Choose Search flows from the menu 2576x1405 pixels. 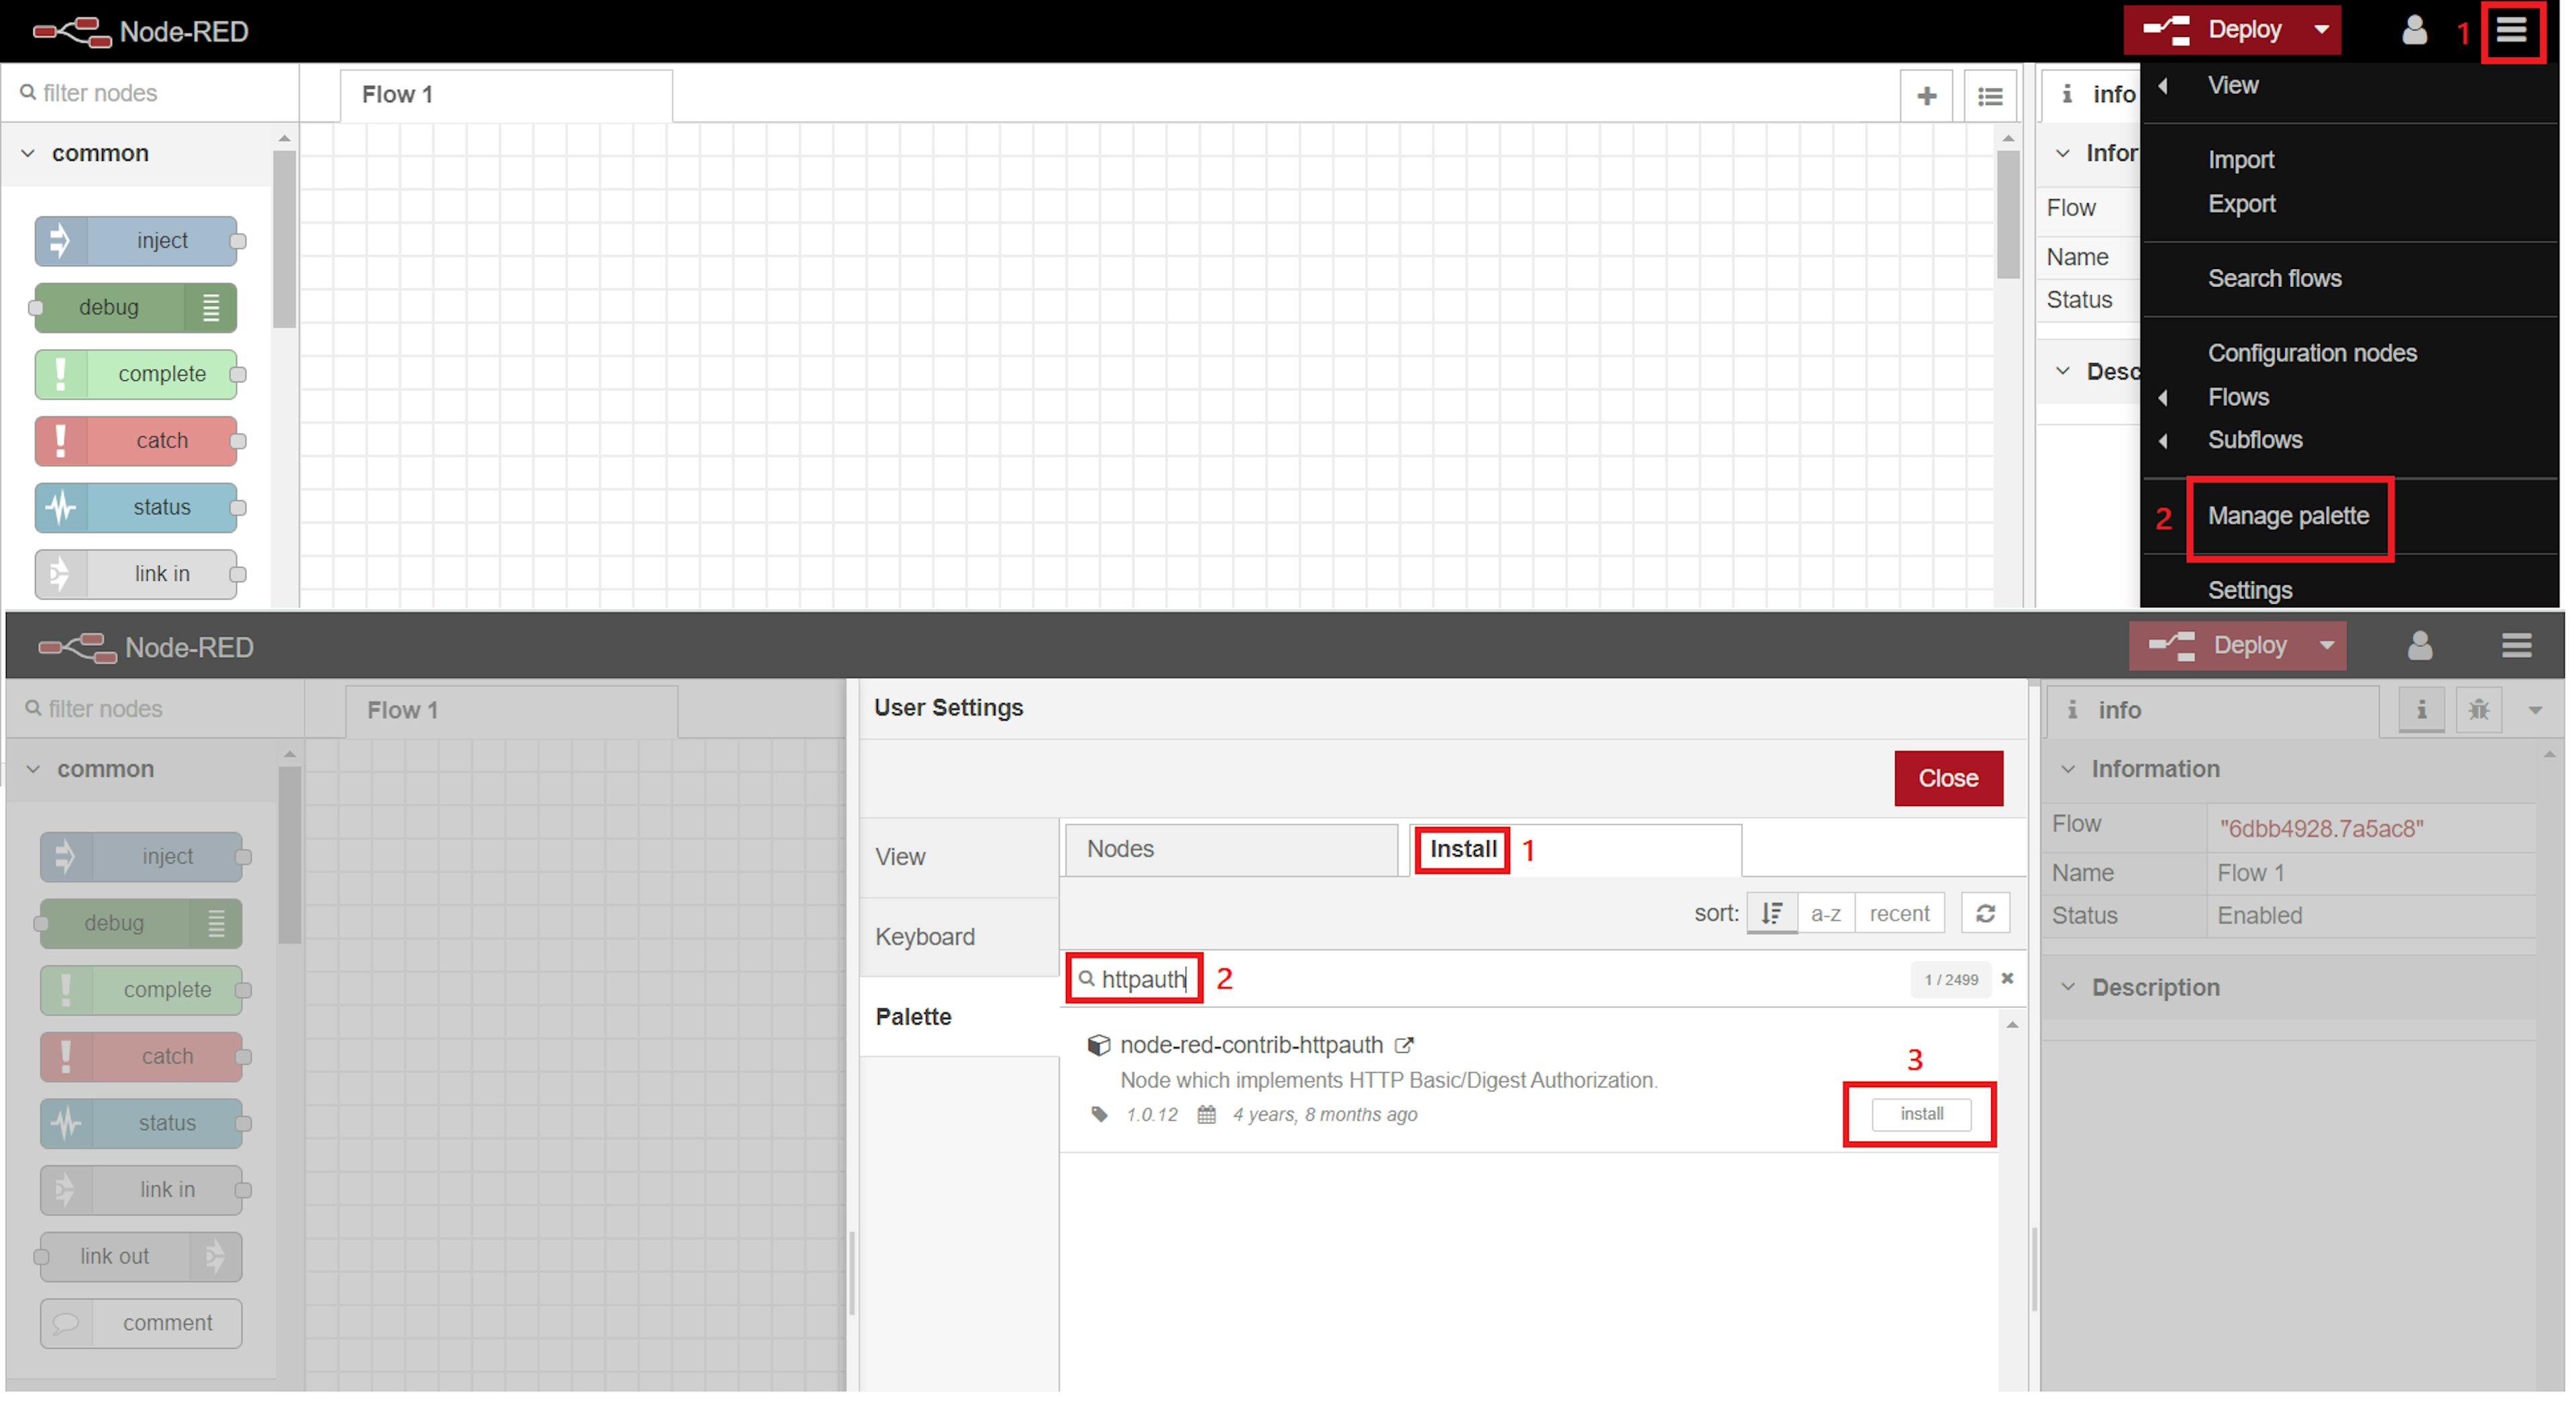[x=2350, y=279]
